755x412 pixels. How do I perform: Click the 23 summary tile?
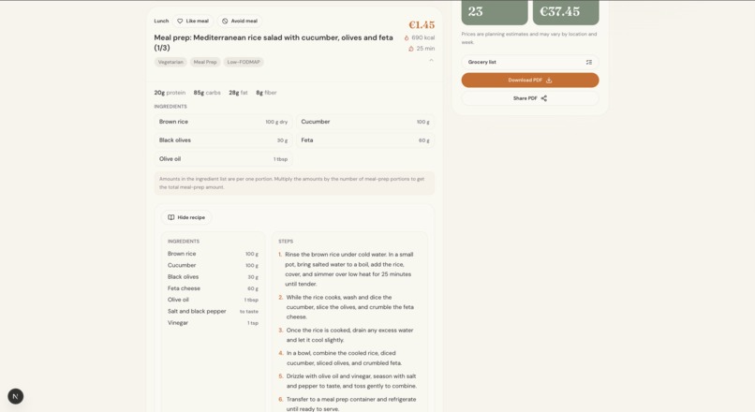click(495, 12)
